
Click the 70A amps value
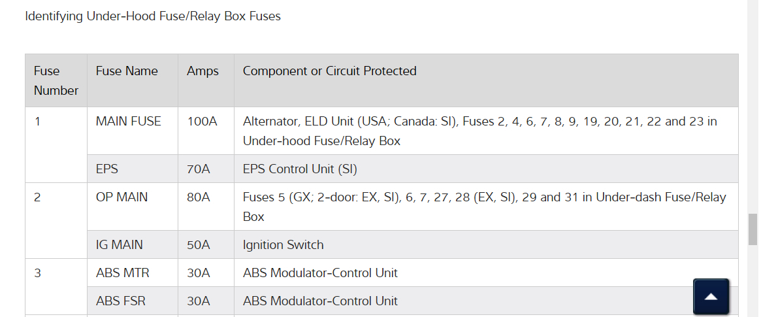click(199, 169)
